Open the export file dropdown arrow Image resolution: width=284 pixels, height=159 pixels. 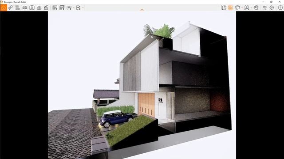[83, 8]
